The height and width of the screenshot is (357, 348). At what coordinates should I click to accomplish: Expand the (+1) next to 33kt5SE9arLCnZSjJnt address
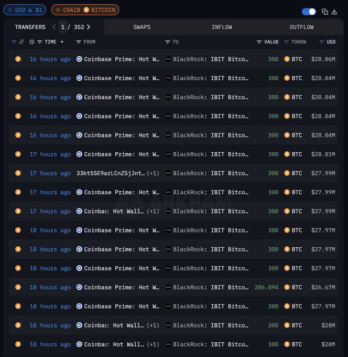pyautogui.click(x=153, y=173)
